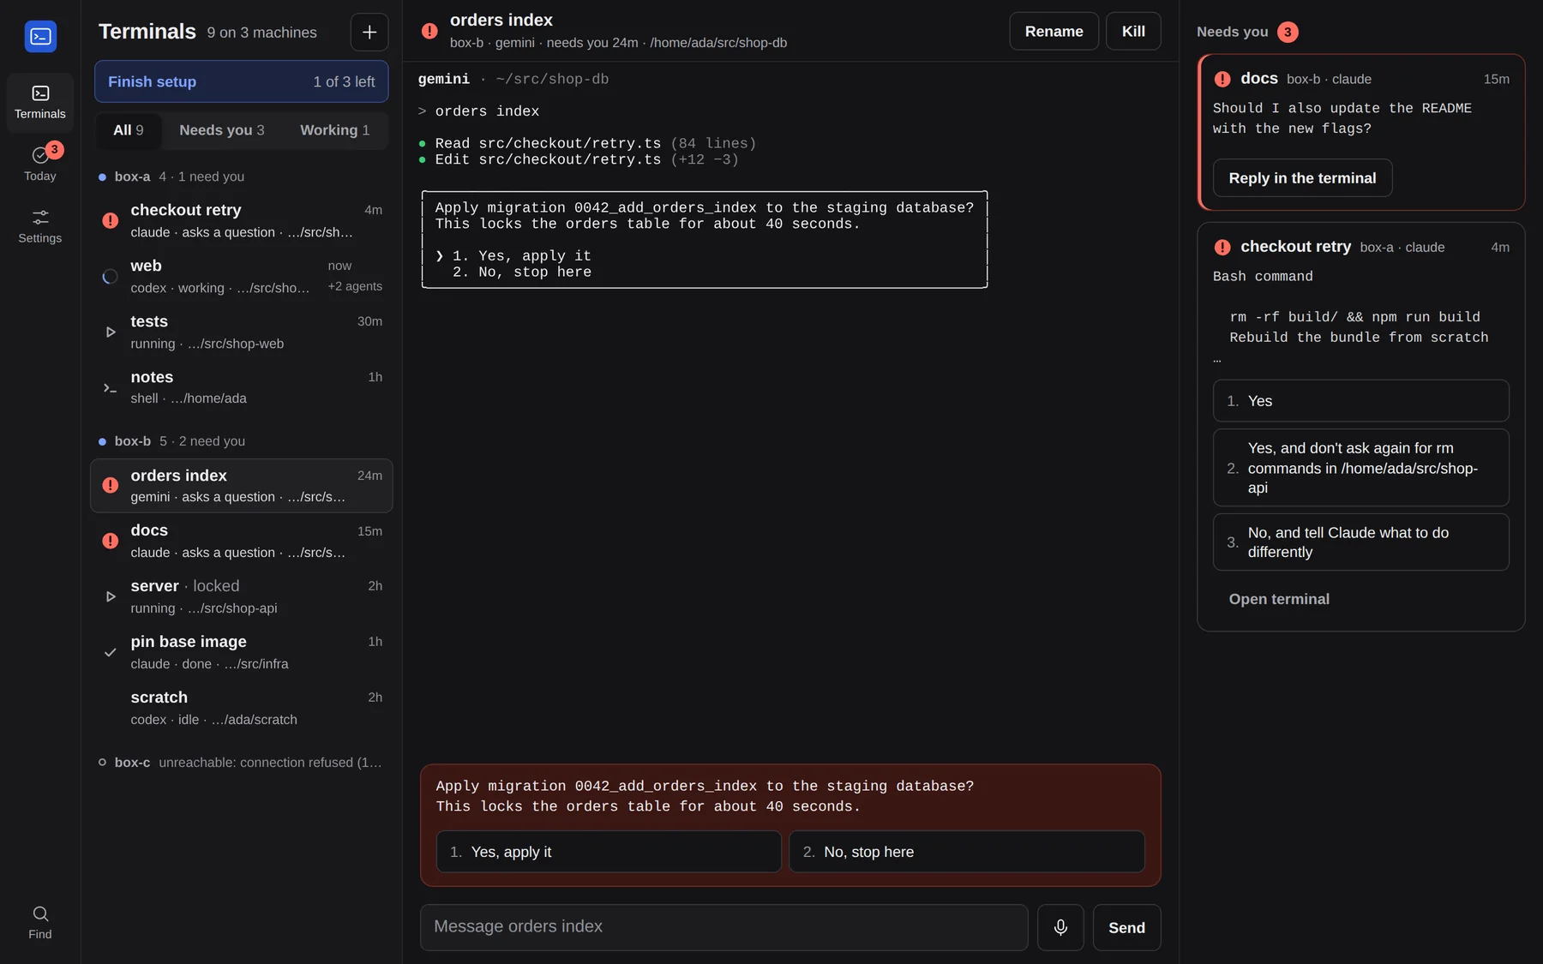Click shell prompt icon on notes row
The height and width of the screenshot is (964, 1543).
(111, 387)
